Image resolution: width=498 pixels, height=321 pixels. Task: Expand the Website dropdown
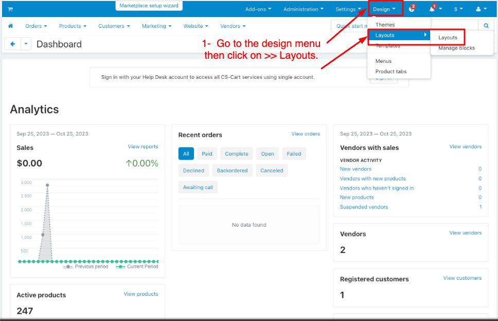(195, 26)
